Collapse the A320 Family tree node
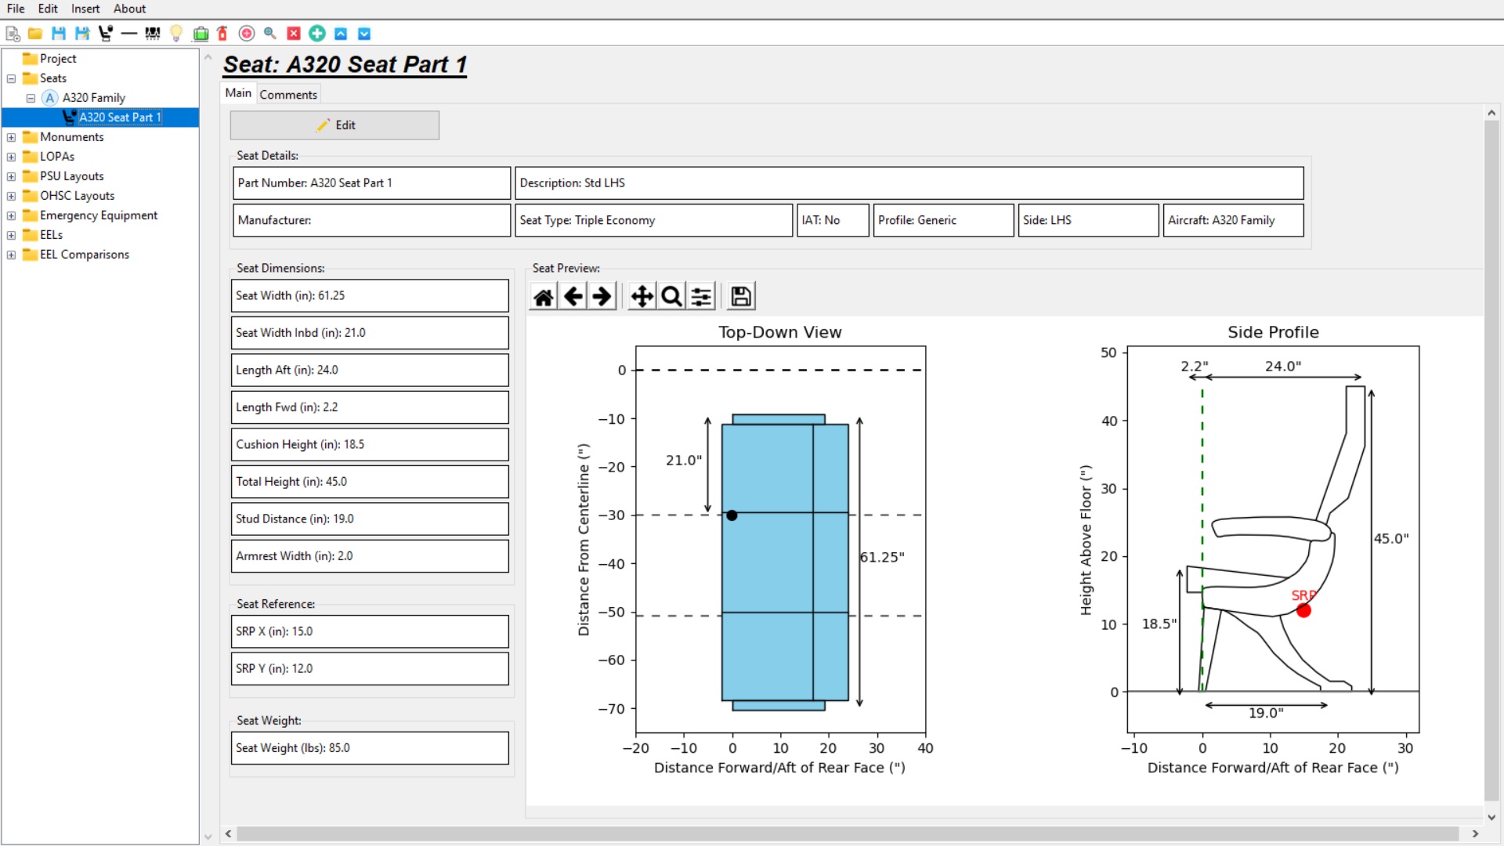Image resolution: width=1504 pixels, height=846 pixels. [31, 98]
